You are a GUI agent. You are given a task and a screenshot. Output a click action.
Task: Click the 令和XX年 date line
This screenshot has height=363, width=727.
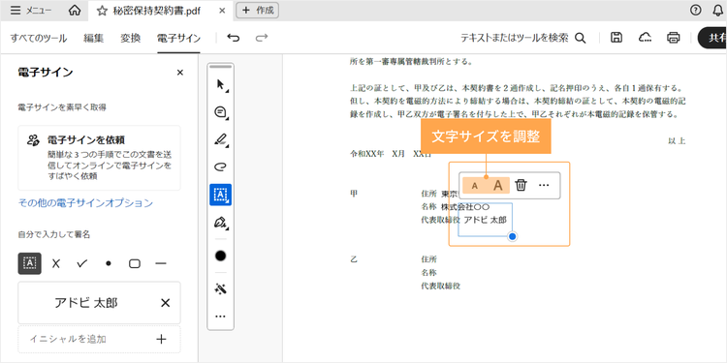click(391, 154)
